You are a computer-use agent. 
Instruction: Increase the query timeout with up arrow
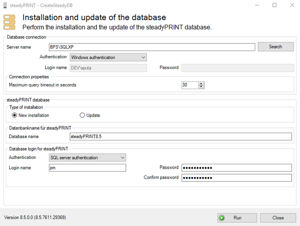pos(201,84)
